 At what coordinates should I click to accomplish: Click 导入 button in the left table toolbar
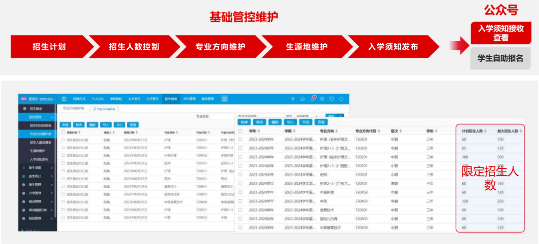[x=107, y=125]
